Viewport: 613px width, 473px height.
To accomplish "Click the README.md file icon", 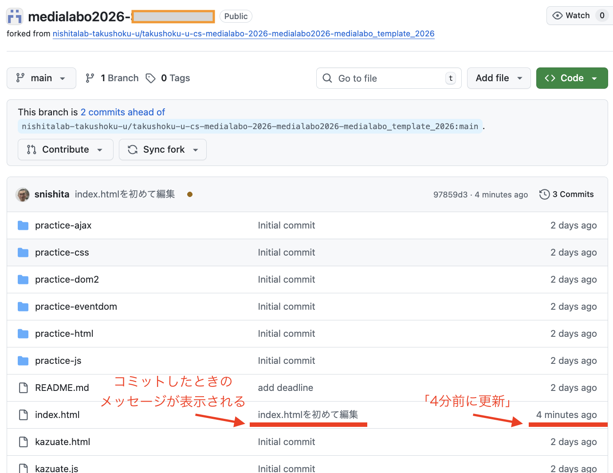I will coord(23,387).
